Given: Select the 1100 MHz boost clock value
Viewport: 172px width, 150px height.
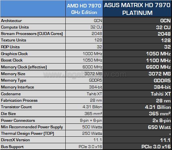Looking at the screenshot, I should tap(158, 61).
